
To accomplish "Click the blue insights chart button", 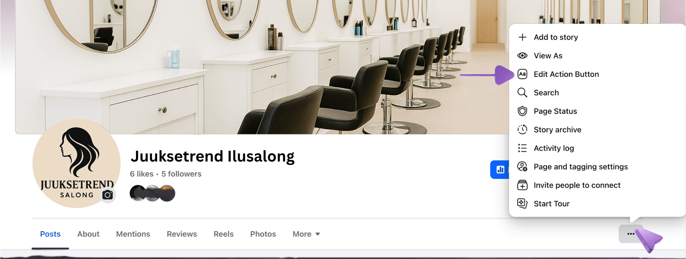I will pos(500,170).
